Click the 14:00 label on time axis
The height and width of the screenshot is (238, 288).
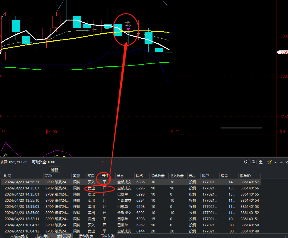pos(52,132)
